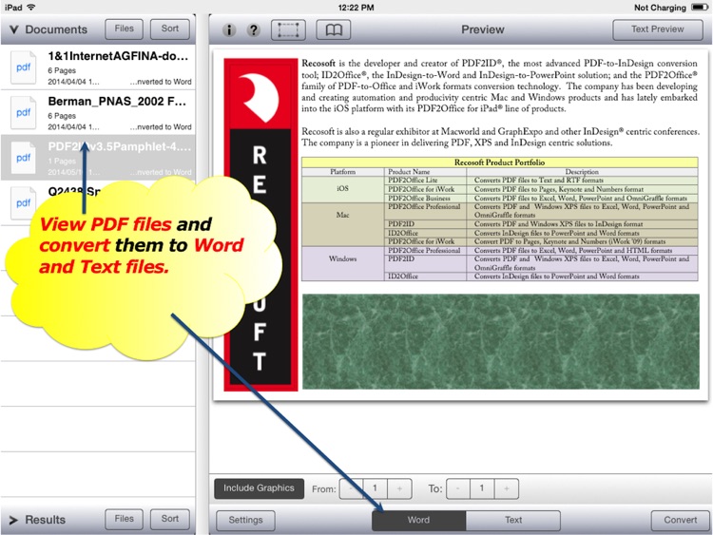The height and width of the screenshot is (535, 713).
Task: Switch to Text Preview
Action: pyautogui.click(x=658, y=29)
